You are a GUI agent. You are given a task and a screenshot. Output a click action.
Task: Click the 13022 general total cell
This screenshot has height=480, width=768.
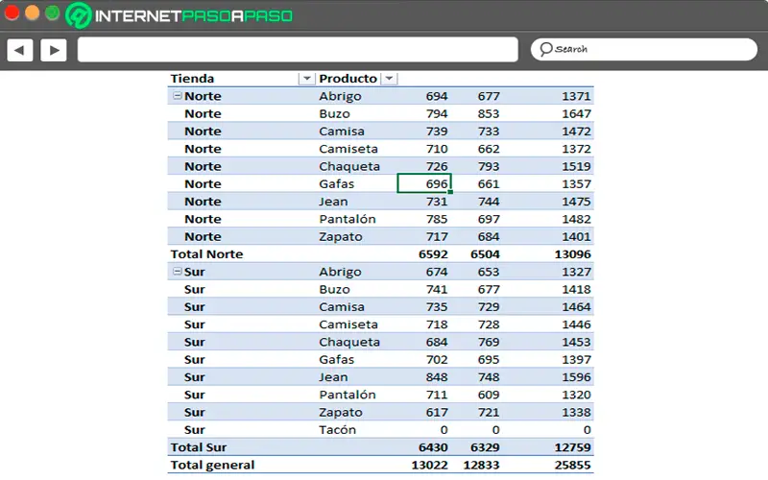click(429, 465)
